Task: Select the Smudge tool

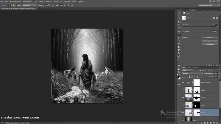Action: 179,50
